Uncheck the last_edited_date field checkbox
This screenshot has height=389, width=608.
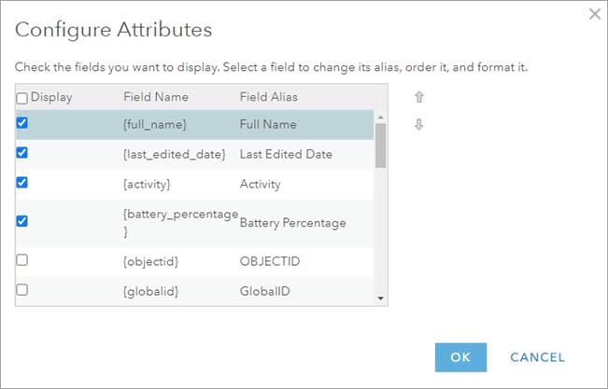[x=22, y=153]
